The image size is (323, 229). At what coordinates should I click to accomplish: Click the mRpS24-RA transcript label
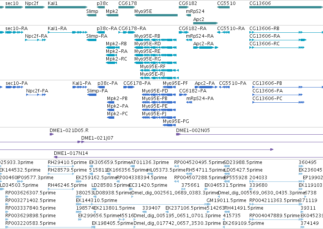(200, 36)
